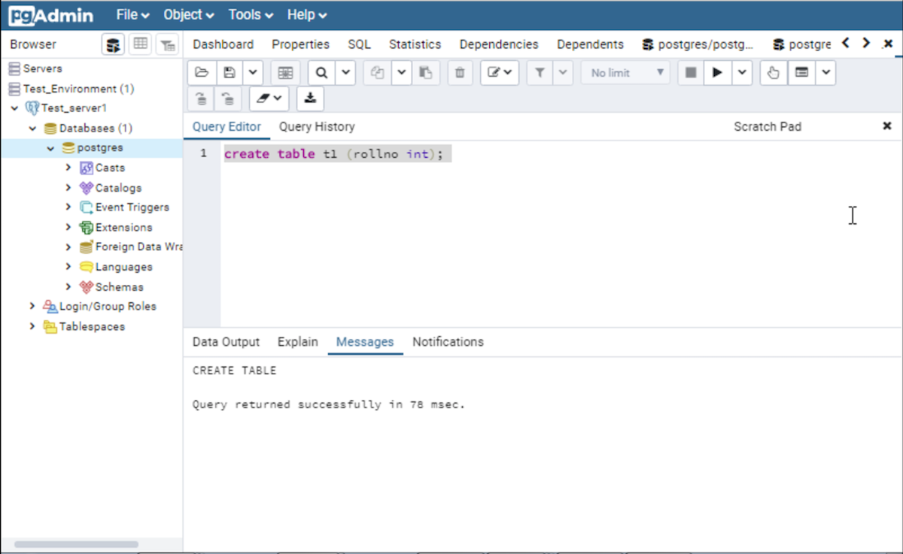The image size is (903, 554).
Task: Select the Statistics tab
Action: pos(415,44)
